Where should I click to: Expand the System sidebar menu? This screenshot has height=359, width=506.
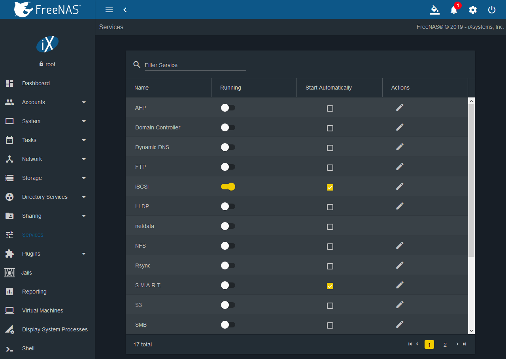click(x=47, y=121)
